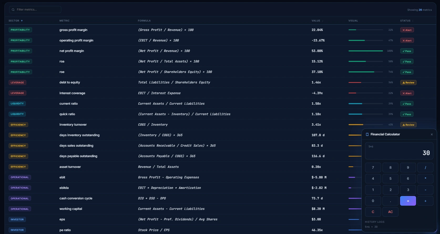Select the days payable outstanding metric name
440x234 pixels.
point(78,156)
